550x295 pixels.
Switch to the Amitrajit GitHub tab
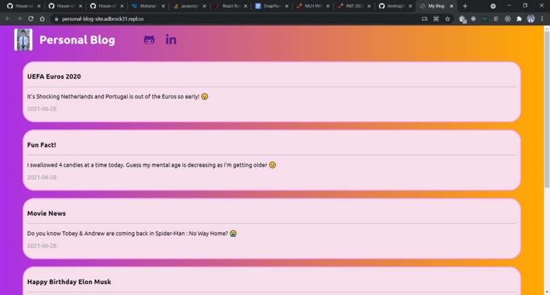click(x=394, y=6)
